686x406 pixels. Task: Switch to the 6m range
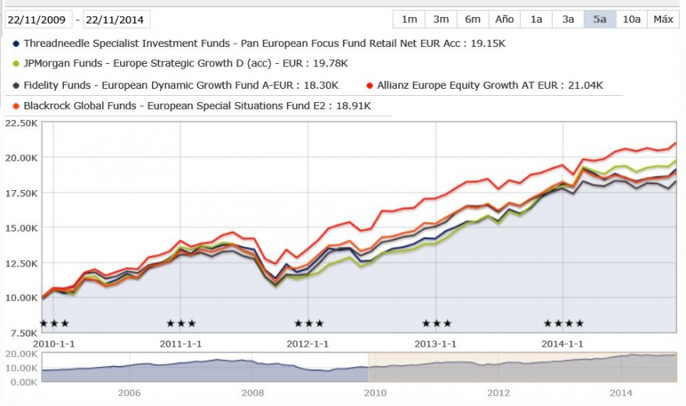(x=473, y=19)
